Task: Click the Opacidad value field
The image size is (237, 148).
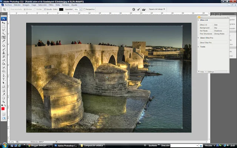Action: [x=77, y=9]
